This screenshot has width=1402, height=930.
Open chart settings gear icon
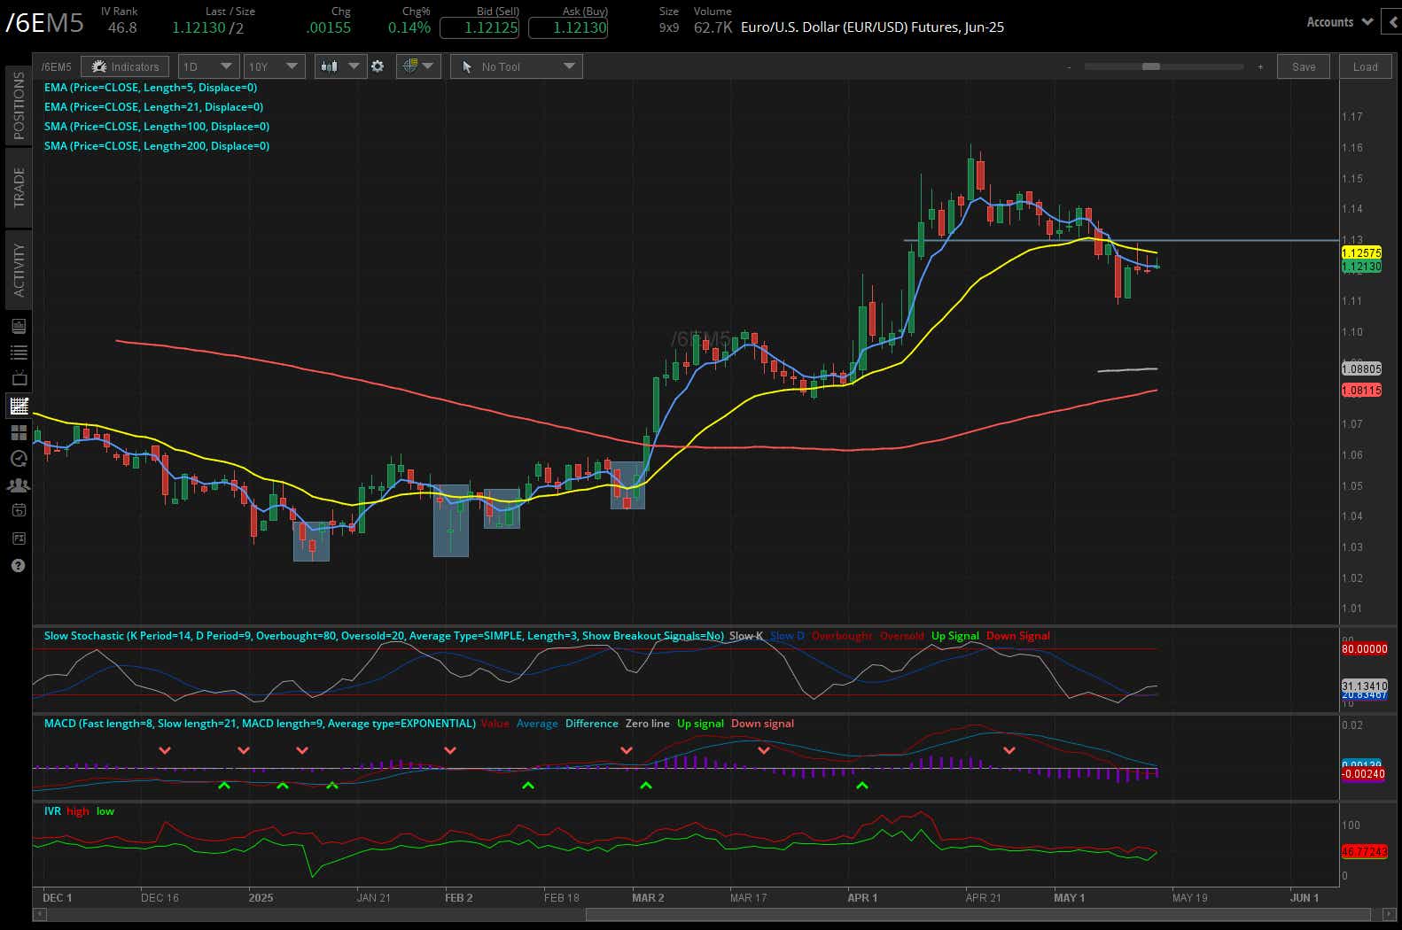tap(378, 66)
